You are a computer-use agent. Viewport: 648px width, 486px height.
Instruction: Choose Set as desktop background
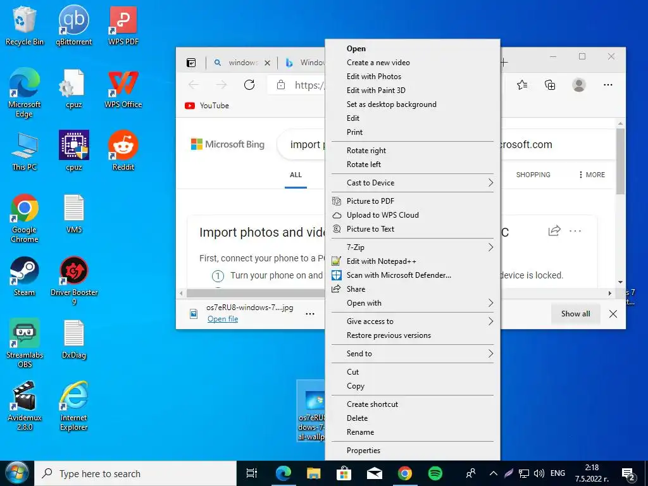point(413,104)
